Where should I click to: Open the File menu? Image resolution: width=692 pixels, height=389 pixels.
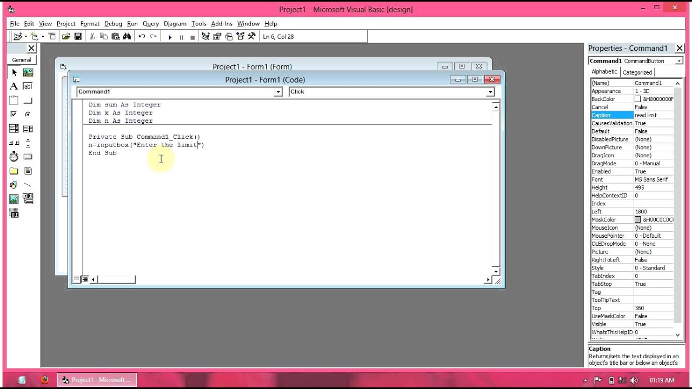click(x=15, y=24)
